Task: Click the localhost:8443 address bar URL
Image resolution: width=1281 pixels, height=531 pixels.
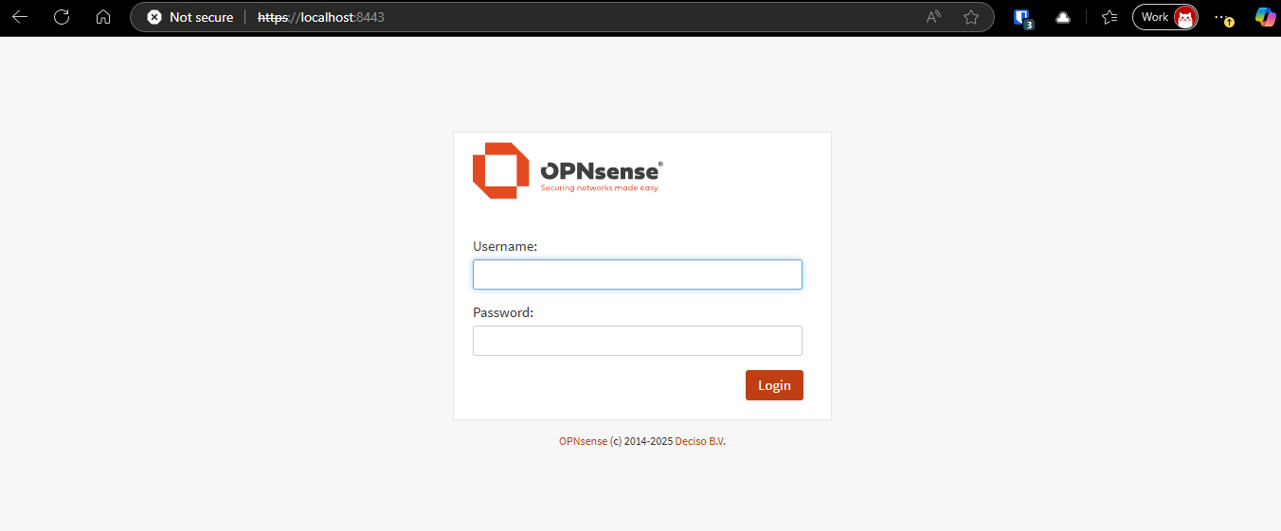Action: [x=321, y=17]
